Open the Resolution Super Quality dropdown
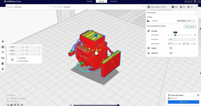 pos(186,21)
